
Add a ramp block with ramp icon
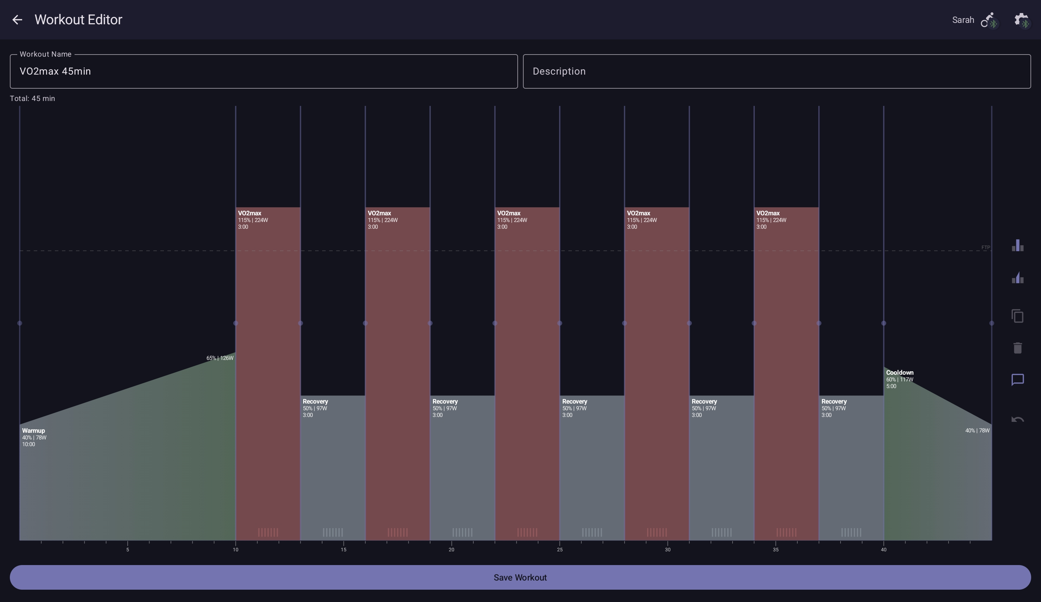1017,277
